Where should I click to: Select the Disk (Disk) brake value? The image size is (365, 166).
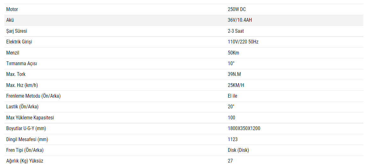(238, 150)
